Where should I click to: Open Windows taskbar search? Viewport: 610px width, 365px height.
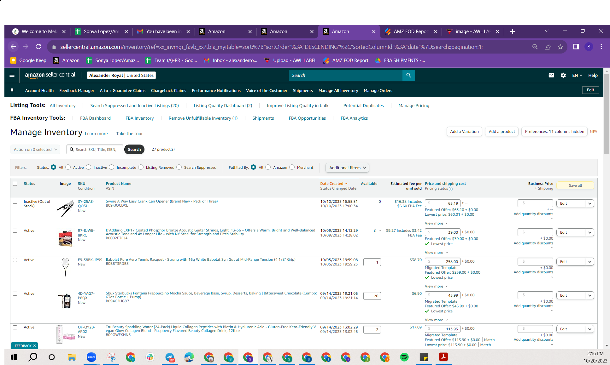33,357
